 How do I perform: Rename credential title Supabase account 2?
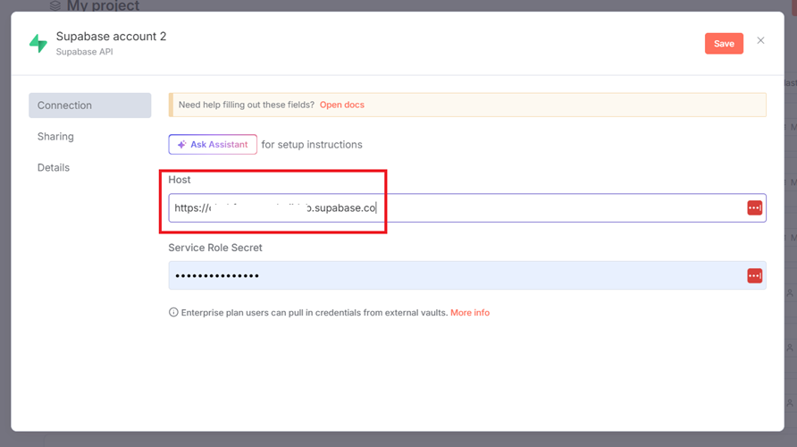tap(111, 37)
